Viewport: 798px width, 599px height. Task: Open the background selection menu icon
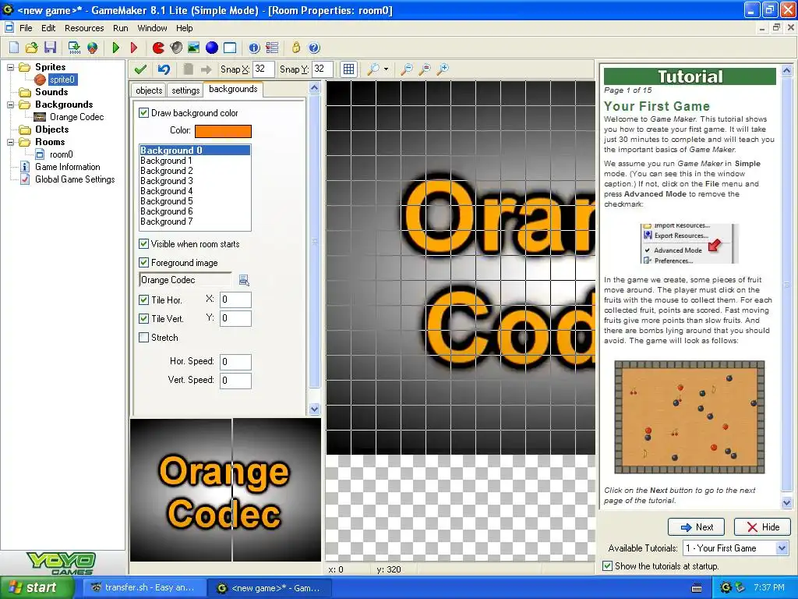[x=244, y=280]
